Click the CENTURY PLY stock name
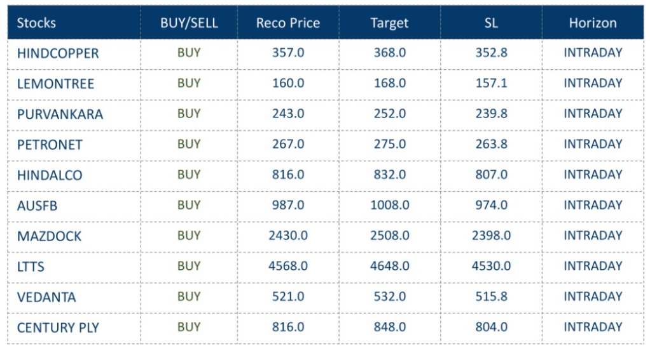650x351 pixels. click(x=58, y=328)
